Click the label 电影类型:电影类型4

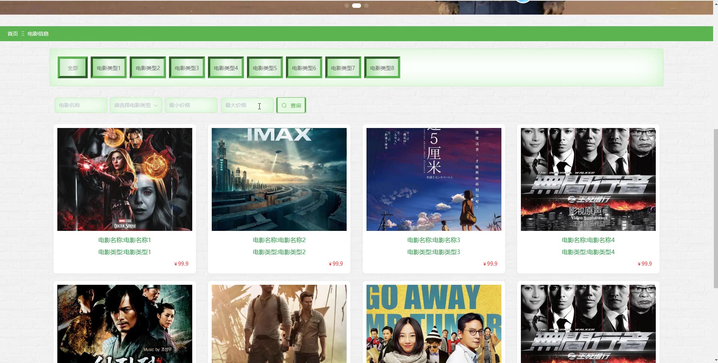pyautogui.click(x=588, y=252)
